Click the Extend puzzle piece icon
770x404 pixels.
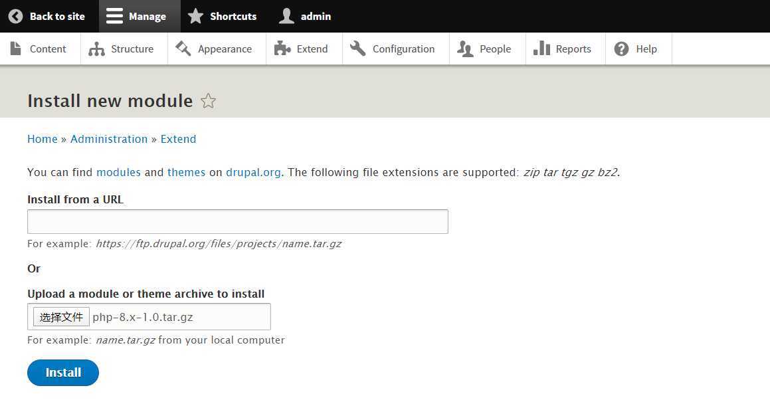pyautogui.click(x=282, y=49)
